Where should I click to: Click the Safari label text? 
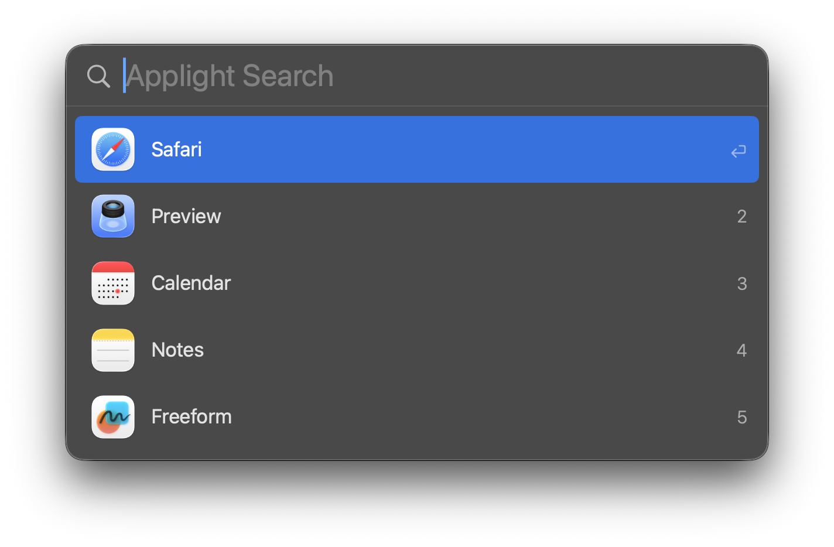pyautogui.click(x=176, y=149)
